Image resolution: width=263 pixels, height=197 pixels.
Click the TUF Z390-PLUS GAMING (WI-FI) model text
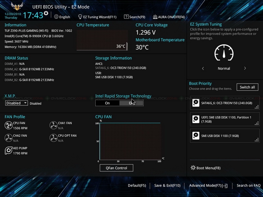pyautogui.click(x=26, y=31)
